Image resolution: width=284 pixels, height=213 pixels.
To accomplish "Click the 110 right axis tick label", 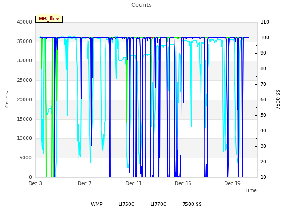I will [265, 22].
